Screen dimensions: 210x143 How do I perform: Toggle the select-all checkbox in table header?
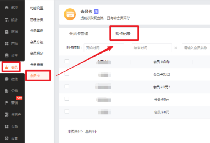pyautogui.click(x=67, y=61)
